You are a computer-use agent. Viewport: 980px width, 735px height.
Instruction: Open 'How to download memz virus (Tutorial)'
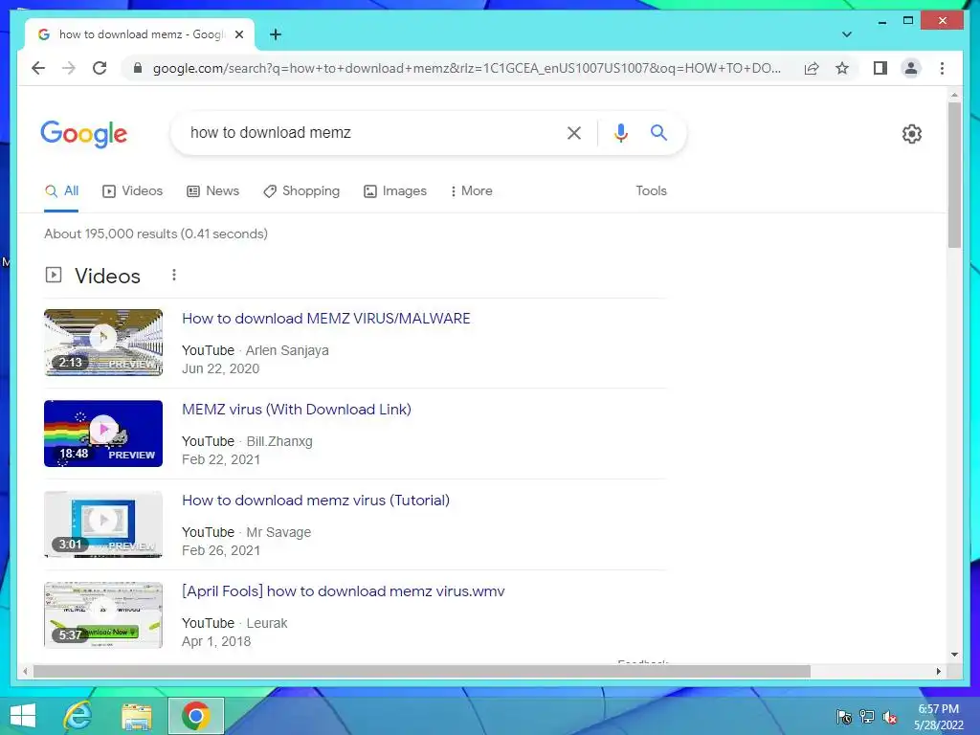click(x=316, y=500)
